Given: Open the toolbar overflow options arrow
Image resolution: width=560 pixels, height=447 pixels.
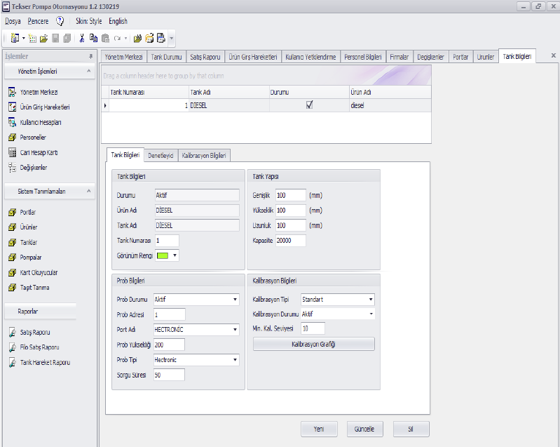Looking at the screenshot, I should click(172, 39).
